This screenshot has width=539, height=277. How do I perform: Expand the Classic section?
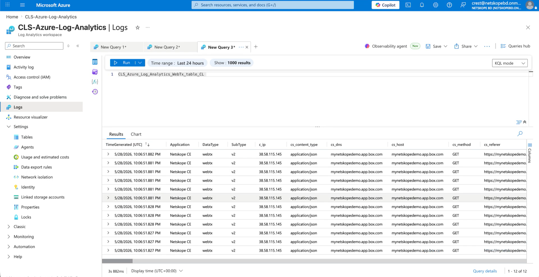9,227
